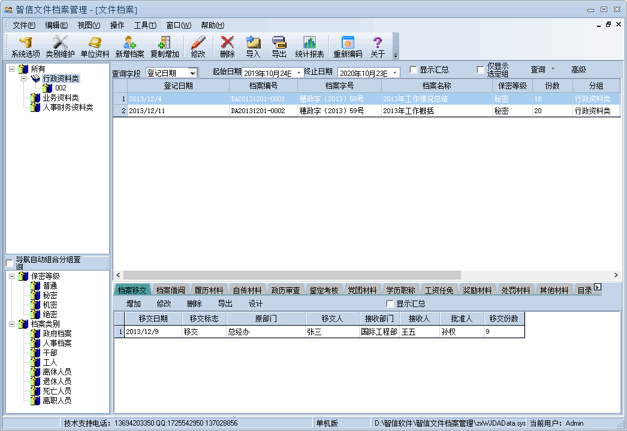Click the horizontal scrollbar right arrow
This screenshot has height=431, width=627.
coord(616,275)
